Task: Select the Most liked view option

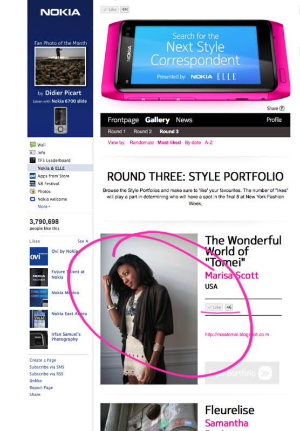Action: pyautogui.click(x=169, y=142)
